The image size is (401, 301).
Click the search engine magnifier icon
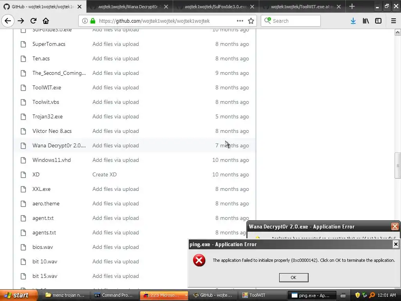(267, 20)
